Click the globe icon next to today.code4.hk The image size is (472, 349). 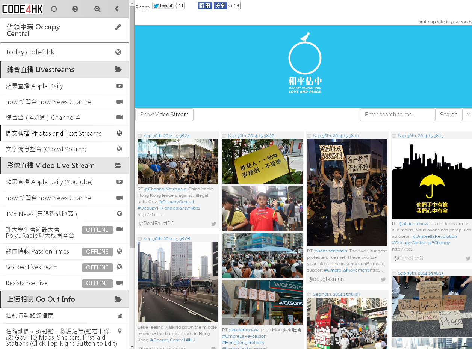(119, 52)
